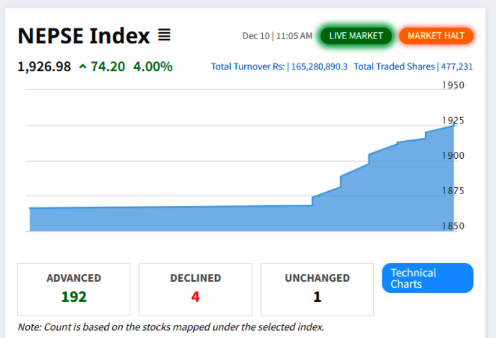Click the 4.00% change value
The height and width of the screenshot is (338, 496).
153,67
